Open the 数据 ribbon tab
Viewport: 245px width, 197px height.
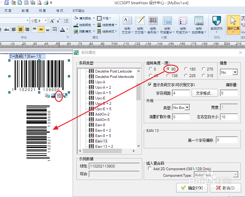pyautogui.click(x=25, y=10)
